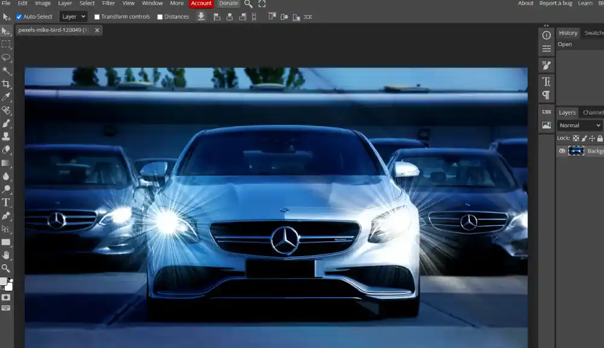Select the Clone Stamp tool
This screenshot has height=348, width=604.
(6, 136)
